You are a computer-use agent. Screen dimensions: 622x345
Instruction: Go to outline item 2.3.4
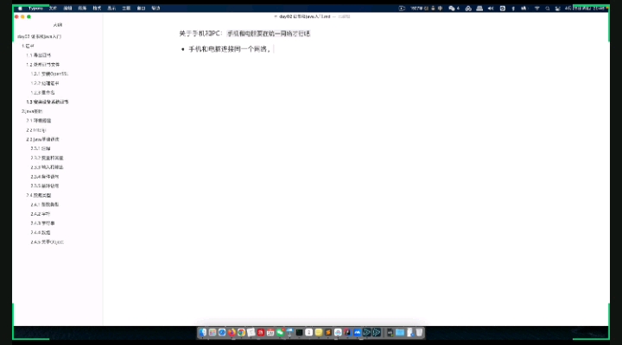point(44,177)
